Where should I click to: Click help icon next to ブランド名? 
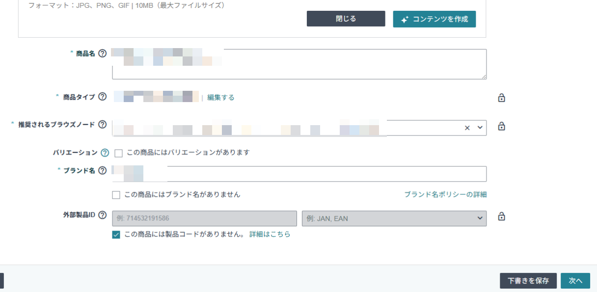(103, 171)
